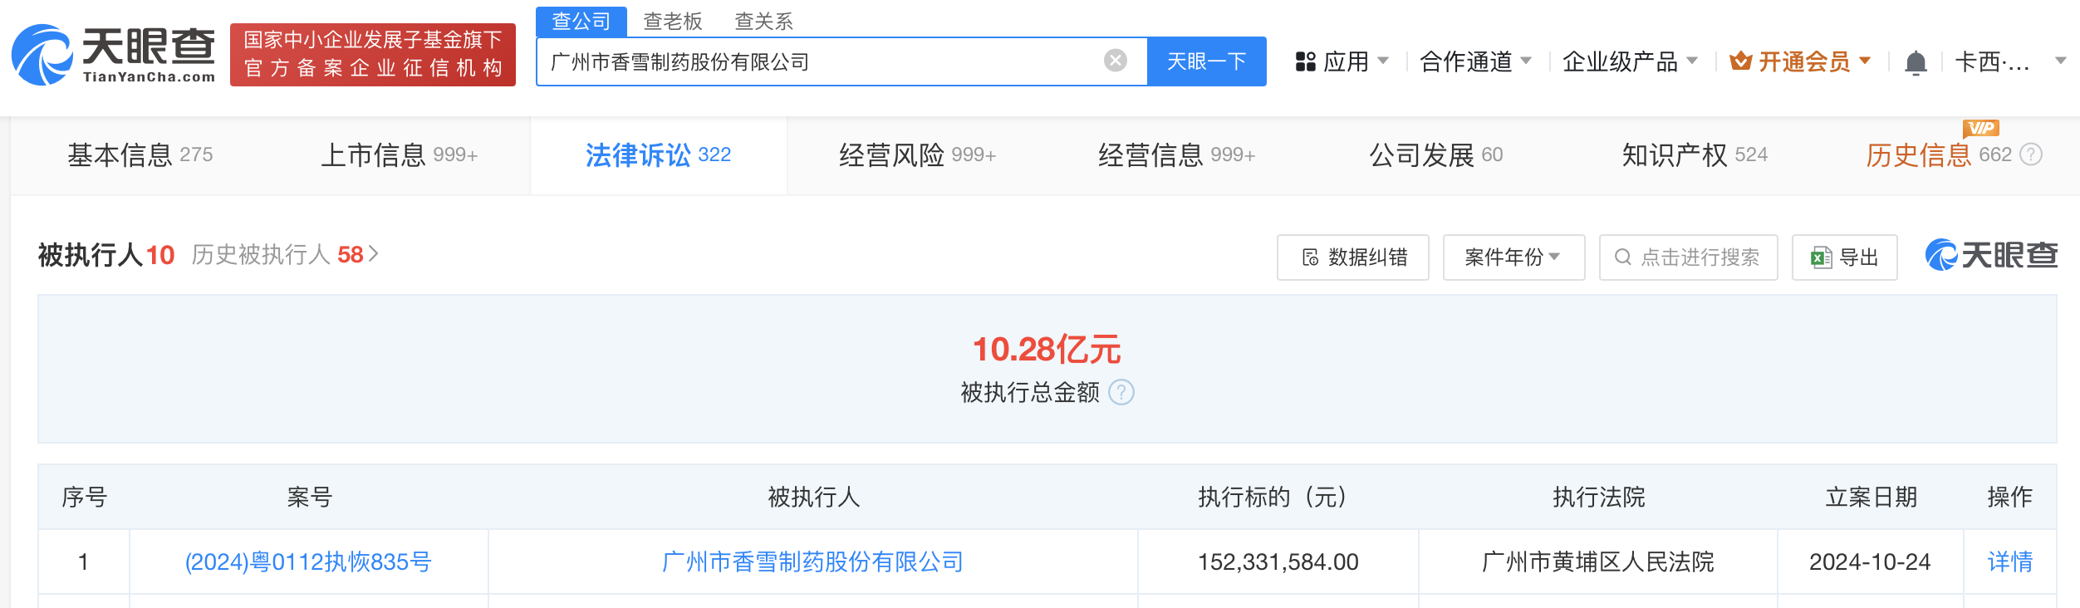Click the 152,331,584.00 amount cell
Viewport: 2080px width, 608px height.
click(x=1278, y=562)
